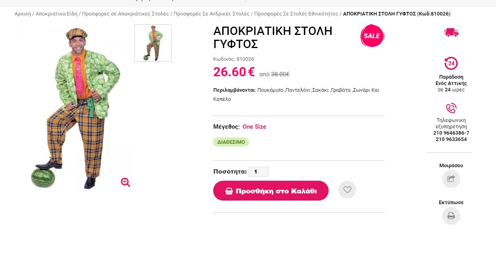Open Προσφορές σε Αποκριάτικες Στολές breadcrumb

coord(125,14)
